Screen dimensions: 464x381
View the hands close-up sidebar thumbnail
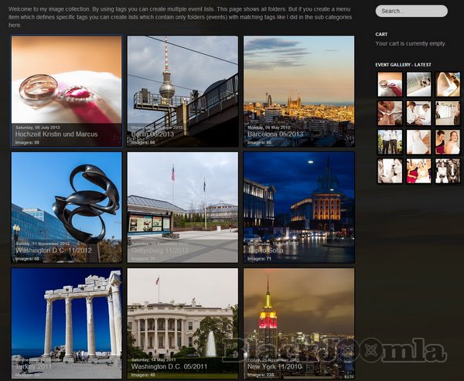coord(390,113)
